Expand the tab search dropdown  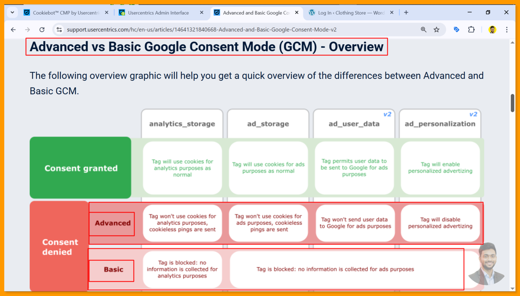pos(12,12)
